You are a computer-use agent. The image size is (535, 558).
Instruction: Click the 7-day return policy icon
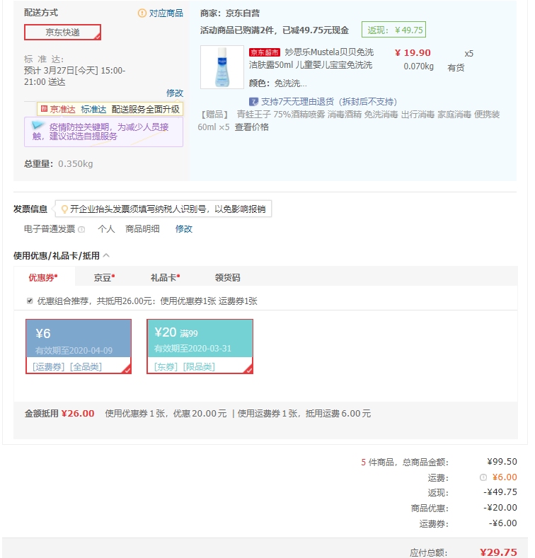(x=253, y=102)
